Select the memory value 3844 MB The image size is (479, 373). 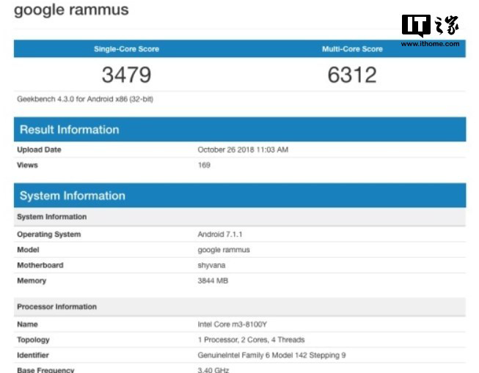coord(213,281)
